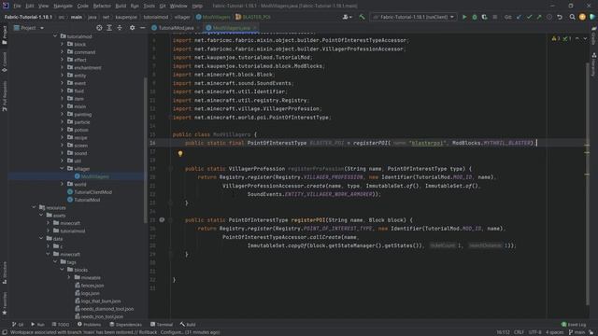Select the ModVillagers.java editor tab
This screenshot has width=598, height=336.
(231, 28)
